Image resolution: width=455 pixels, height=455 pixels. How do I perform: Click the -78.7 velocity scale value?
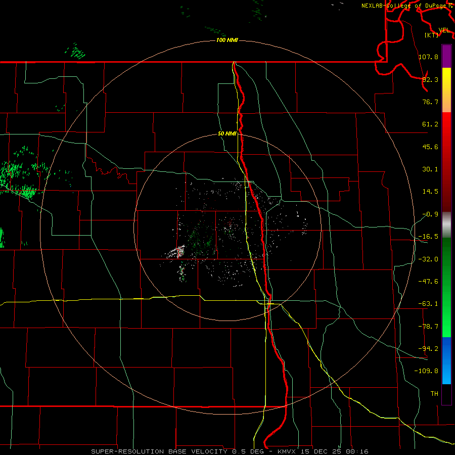[429, 327]
